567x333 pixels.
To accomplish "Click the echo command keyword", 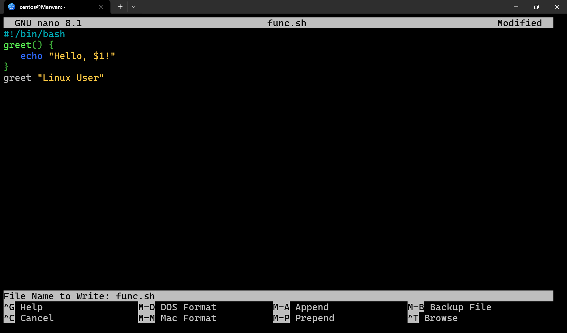I will (x=31, y=56).
